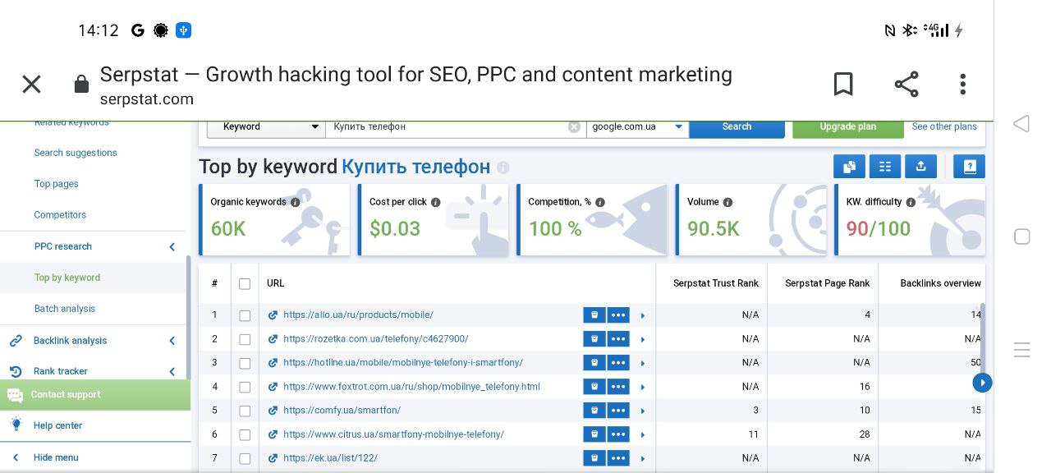This screenshot has height=473, width=1051.
Task: Check the box for foxtrot.com.ua row
Action: point(245,387)
